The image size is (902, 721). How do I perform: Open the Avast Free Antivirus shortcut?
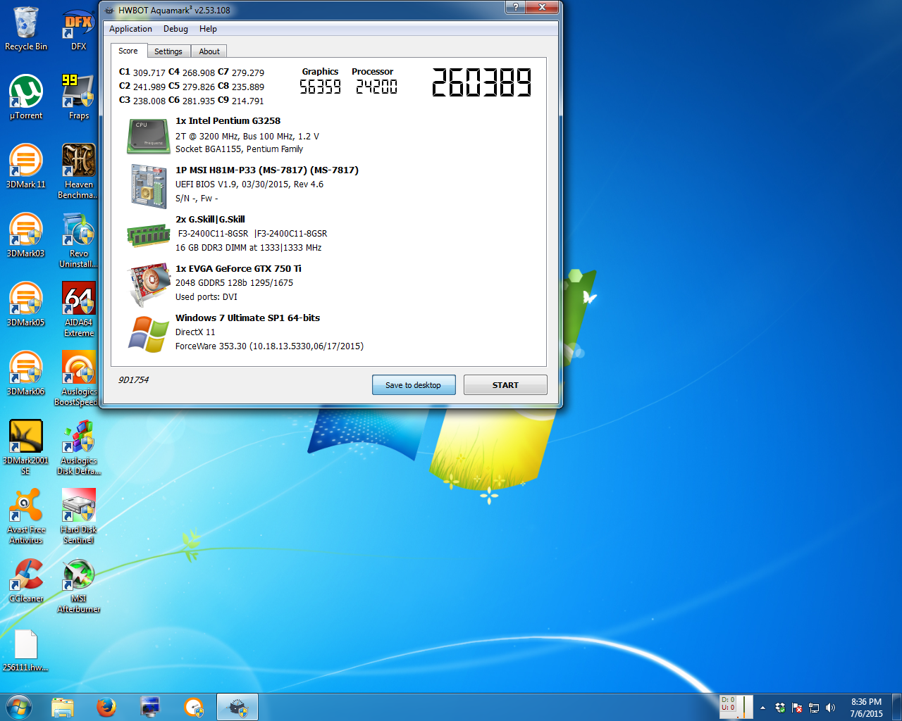pyautogui.click(x=26, y=516)
